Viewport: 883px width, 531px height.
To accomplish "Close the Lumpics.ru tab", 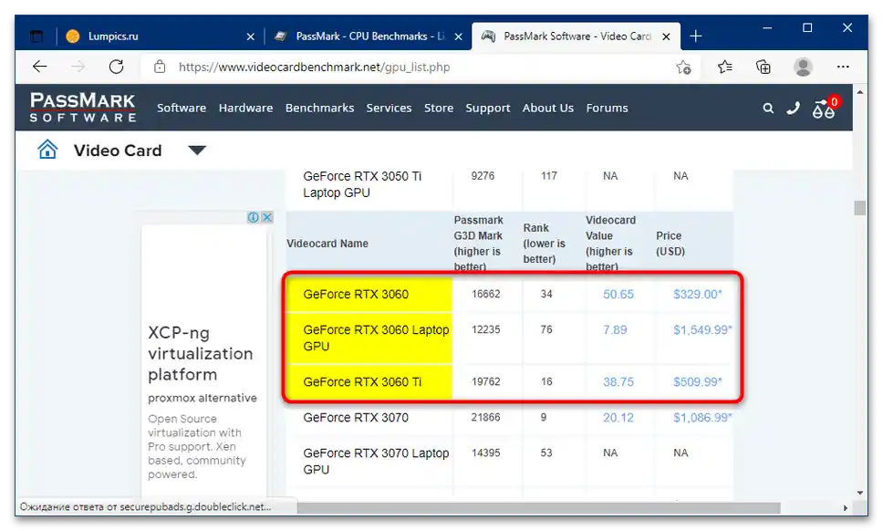I will pos(251,36).
